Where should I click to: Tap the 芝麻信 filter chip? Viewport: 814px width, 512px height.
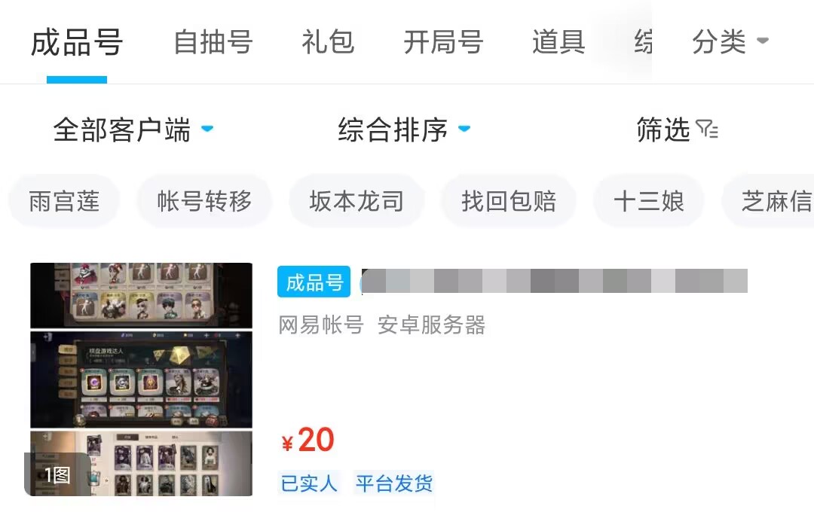(x=768, y=201)
